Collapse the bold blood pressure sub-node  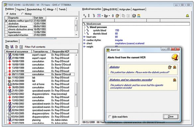point(88,27)
